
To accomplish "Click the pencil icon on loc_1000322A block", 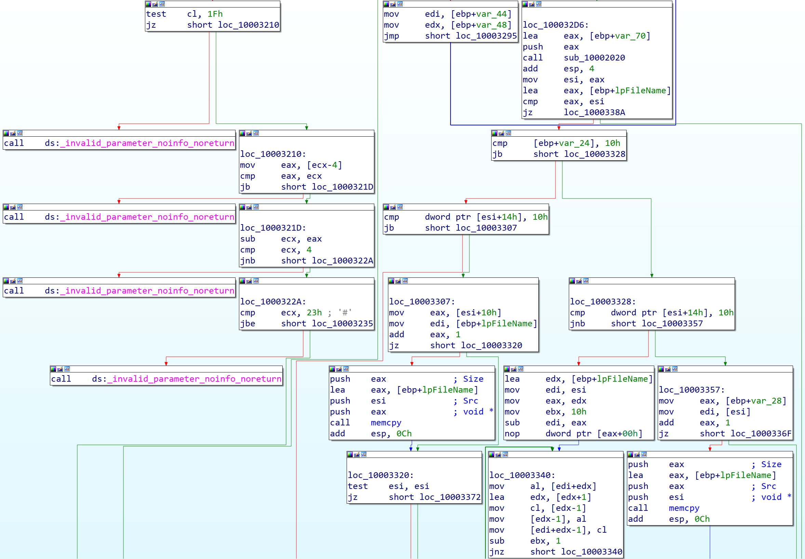I will 249,281.
